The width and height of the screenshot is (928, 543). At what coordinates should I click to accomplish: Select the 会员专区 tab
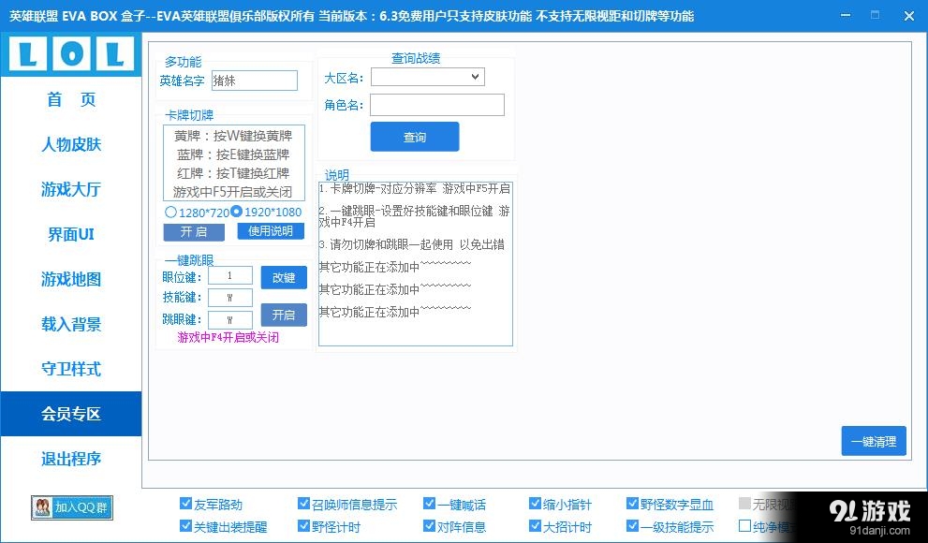[x=71, y=414]
